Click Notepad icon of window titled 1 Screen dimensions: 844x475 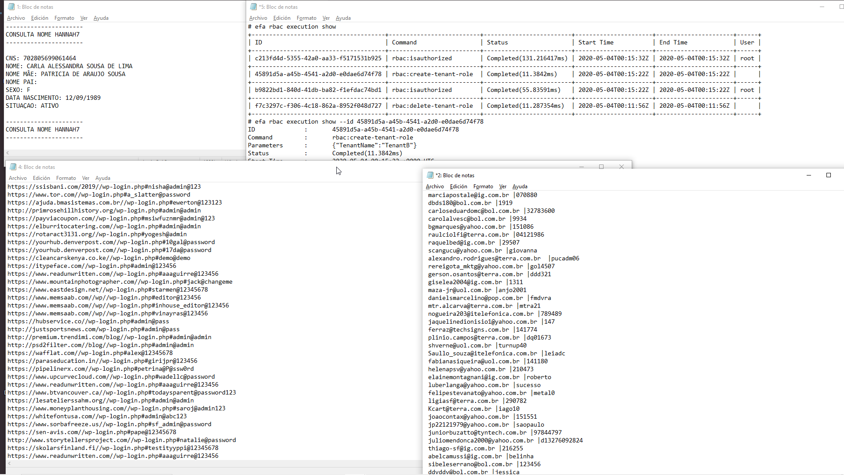click(11, 7)
